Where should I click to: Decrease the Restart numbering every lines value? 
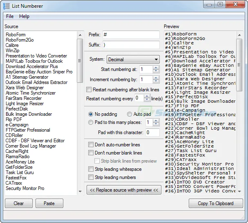(147, 99)
